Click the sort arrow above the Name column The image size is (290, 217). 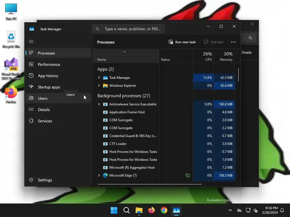(x=125, y=52)
